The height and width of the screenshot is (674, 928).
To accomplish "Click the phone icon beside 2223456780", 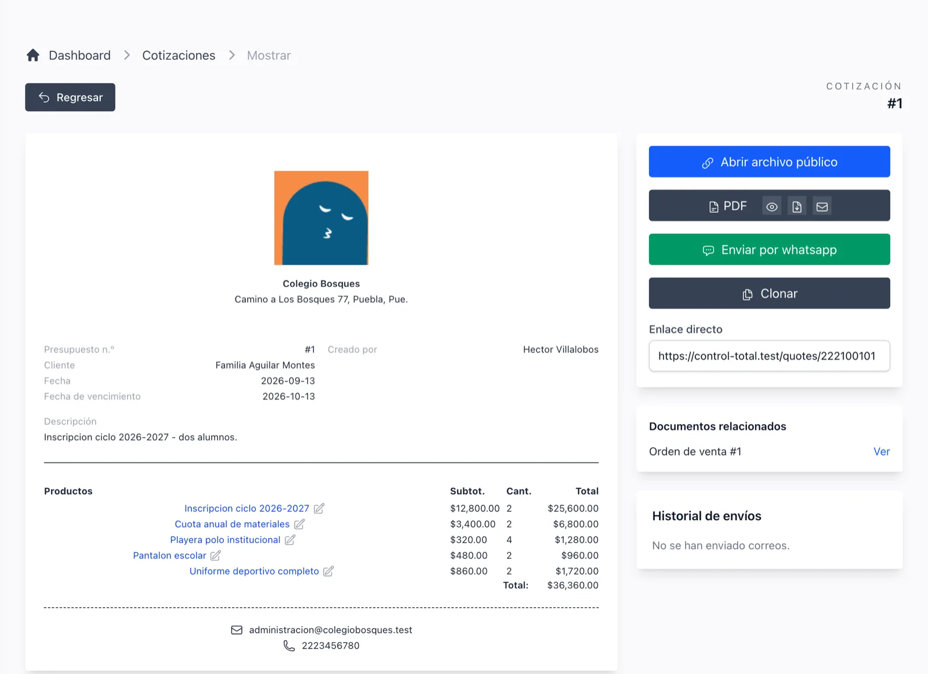I will tap(289, 646).
